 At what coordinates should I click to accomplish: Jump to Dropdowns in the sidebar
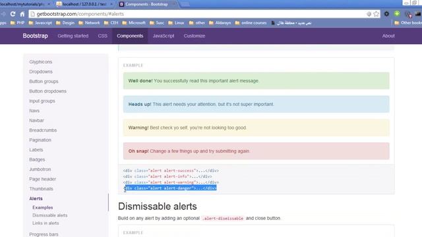coord(41,72)
